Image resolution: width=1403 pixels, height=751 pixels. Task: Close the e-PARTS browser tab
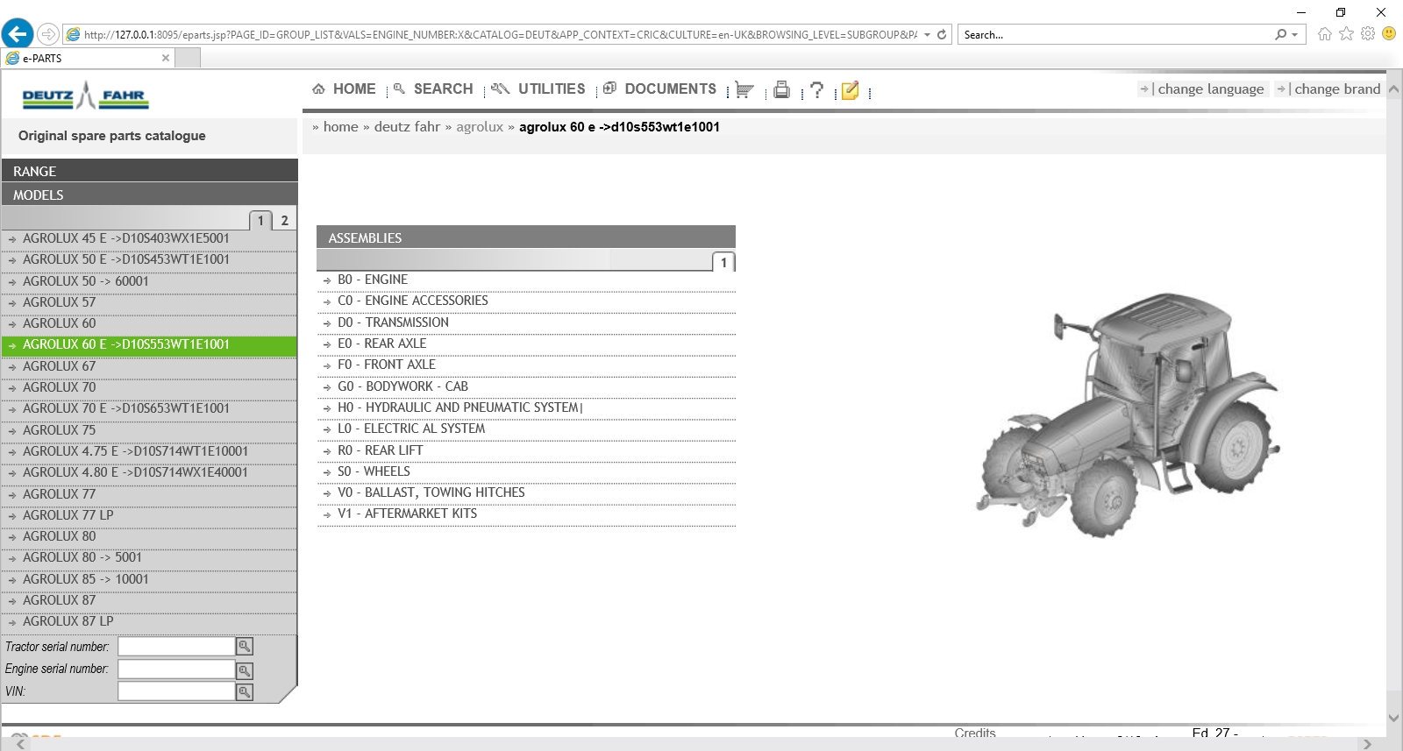[x=166, y=58]
